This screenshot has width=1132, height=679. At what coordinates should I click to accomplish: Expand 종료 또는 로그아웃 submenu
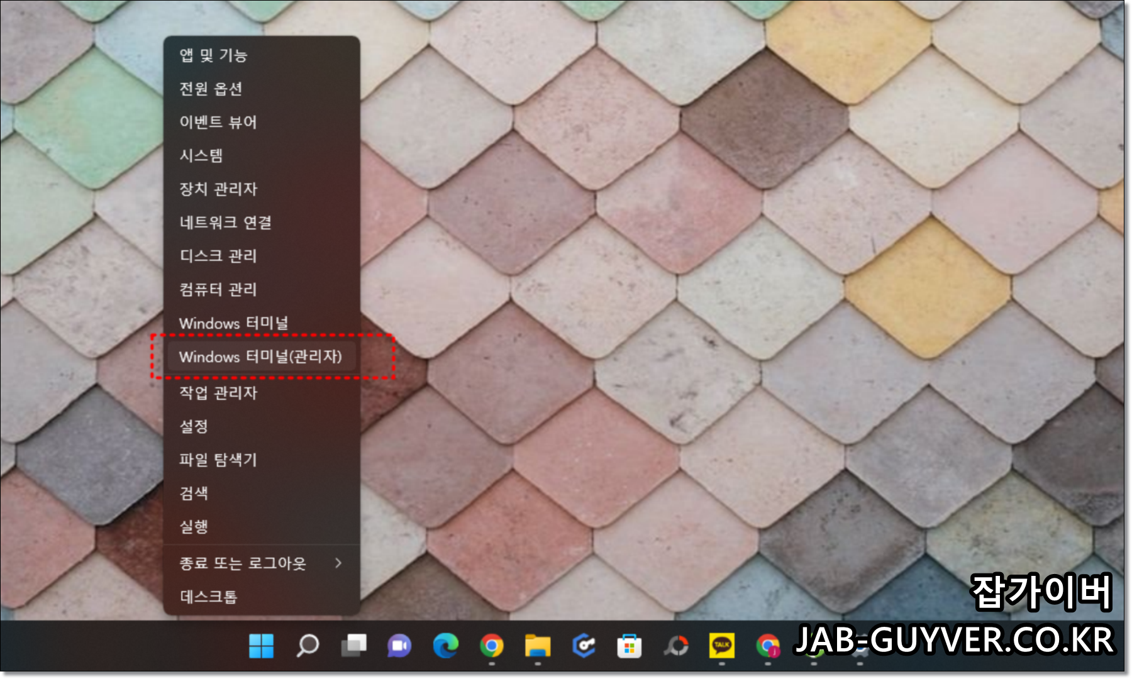pyautogui.click(x=262, y=563)
